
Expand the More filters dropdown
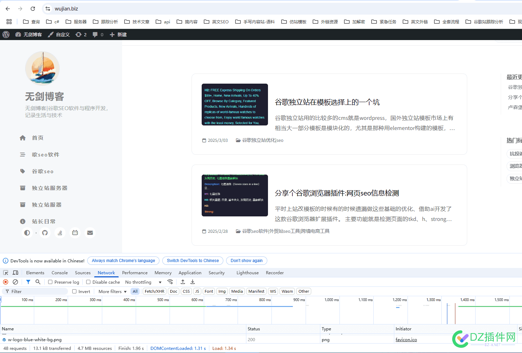click(112, 291)
